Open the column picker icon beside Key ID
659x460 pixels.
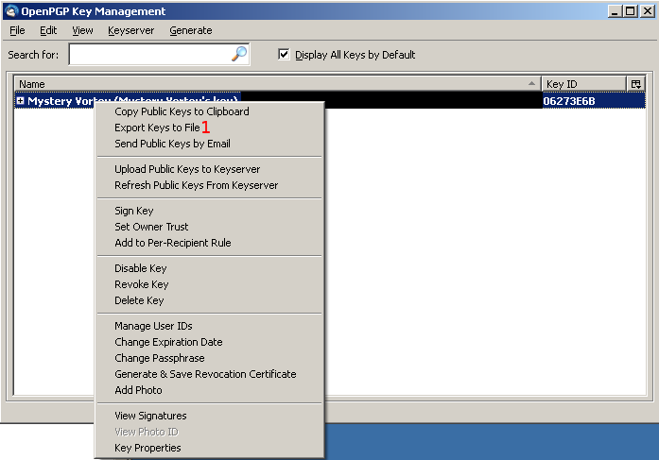click(636, 84)
